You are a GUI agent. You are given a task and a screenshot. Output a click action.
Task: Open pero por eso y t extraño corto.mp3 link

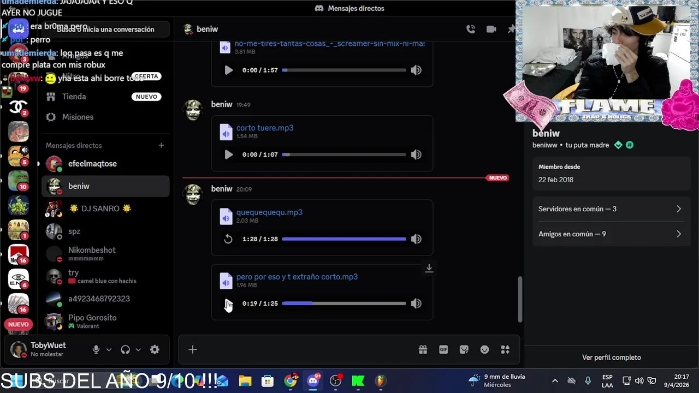(297, 277)
